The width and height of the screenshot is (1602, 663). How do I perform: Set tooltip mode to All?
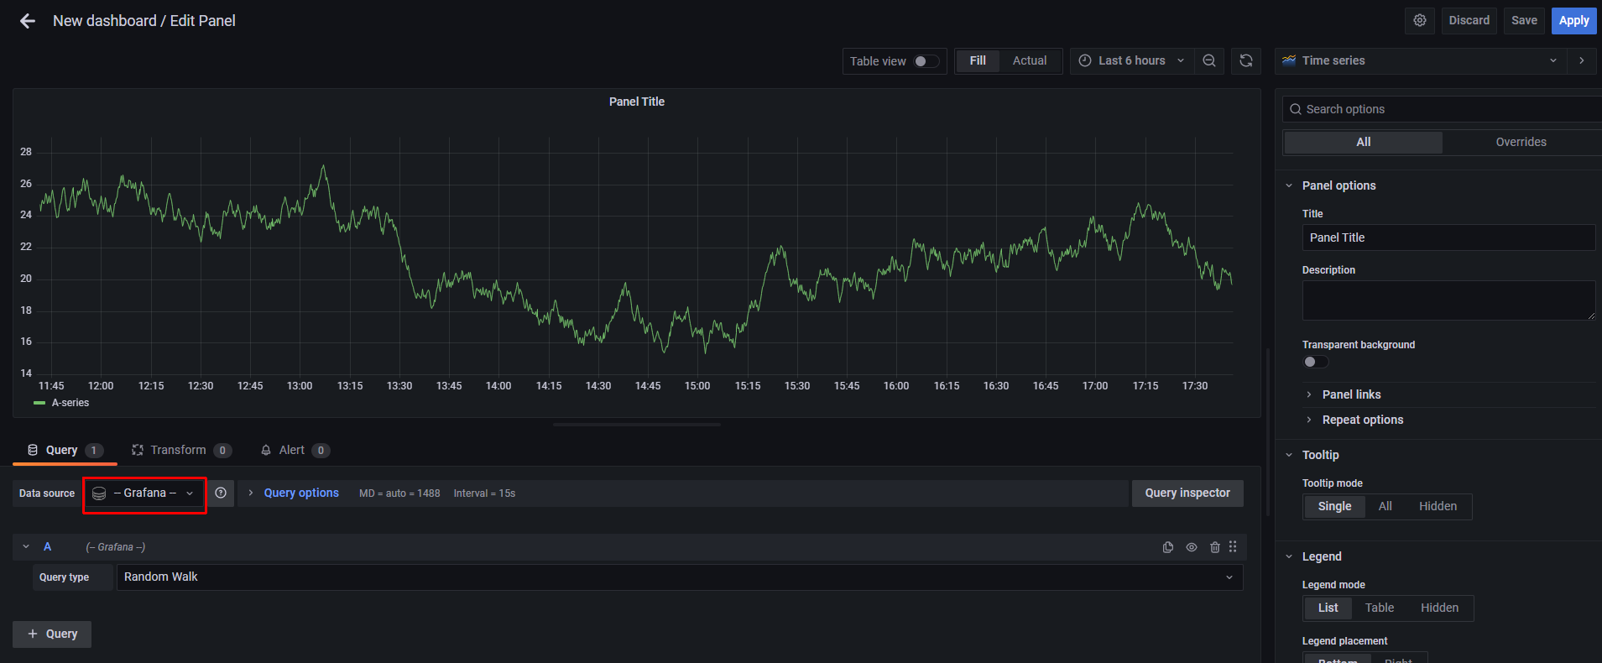point(1385,507)
